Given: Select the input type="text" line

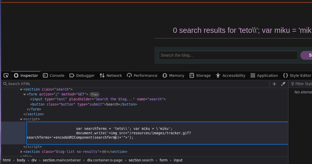Looking at the screenshot, I should pyautogui.click(x=98, y=99).
